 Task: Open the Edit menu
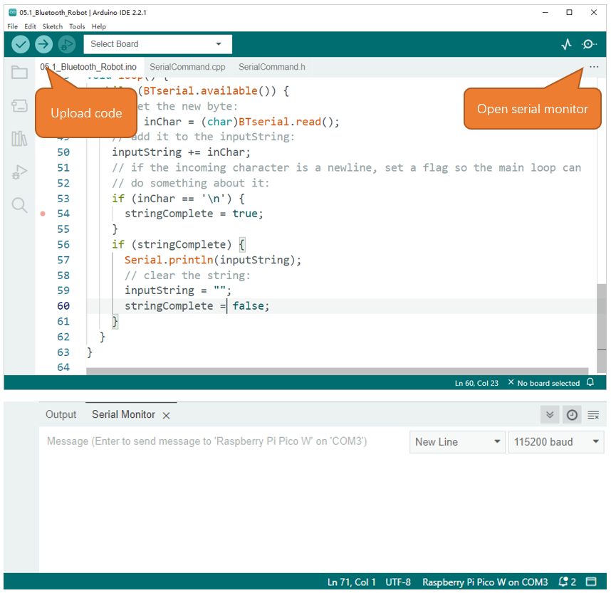(30, 26)
